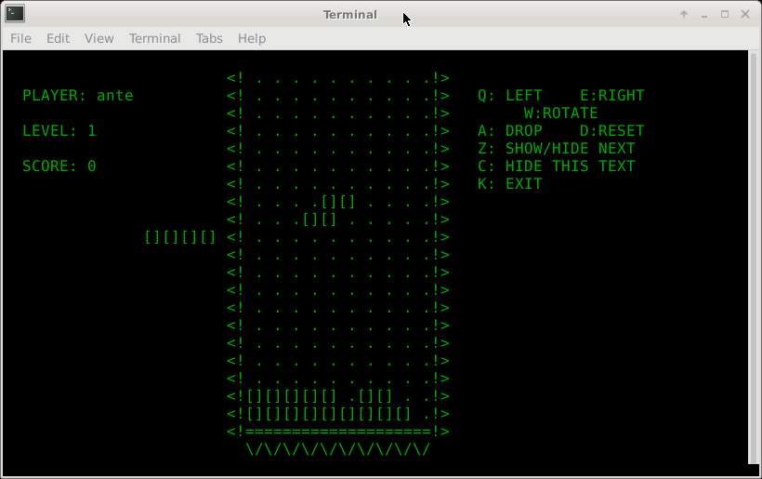Close the Terminal window
This screenshot has height=479, width=762.
[745, 14]
